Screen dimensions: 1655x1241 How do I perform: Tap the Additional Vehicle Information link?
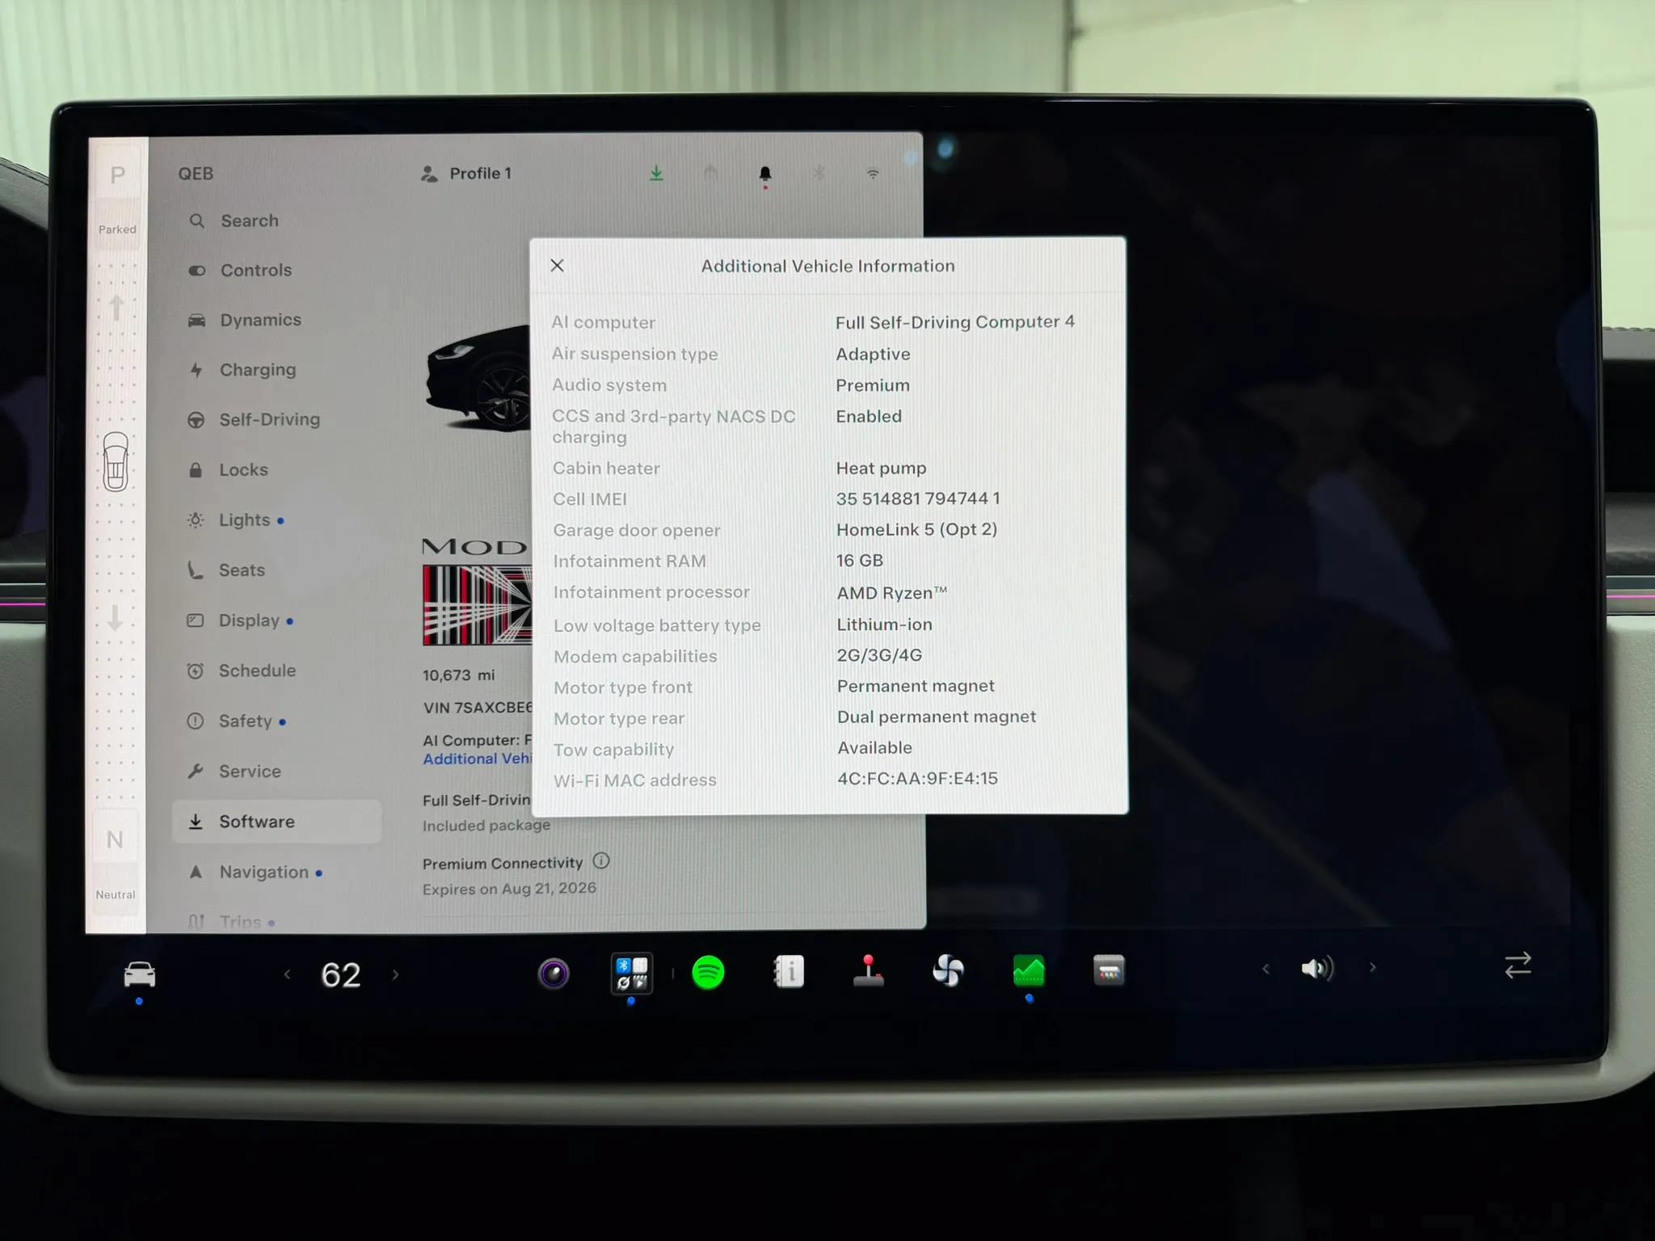coord(477,759)
